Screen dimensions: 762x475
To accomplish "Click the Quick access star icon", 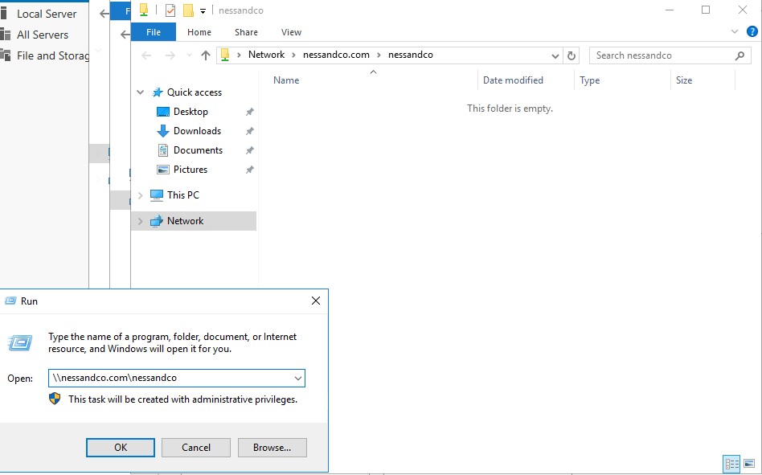I will [157, 92].
